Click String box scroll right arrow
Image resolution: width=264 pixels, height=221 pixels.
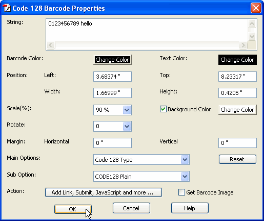(x=243, y=45)
